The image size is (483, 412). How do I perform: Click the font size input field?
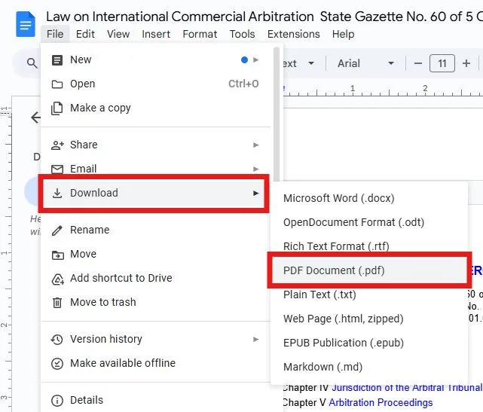click(x=442, y=64)
